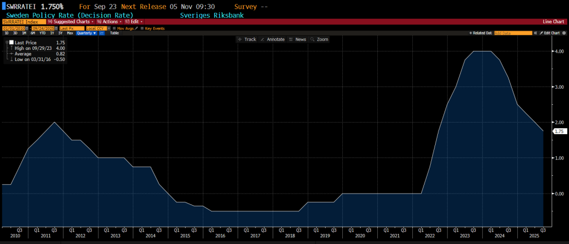The height and width of the screenshot is (244, 569).
Task: Open the News overlay tool
Action: (x=297, y=39)
